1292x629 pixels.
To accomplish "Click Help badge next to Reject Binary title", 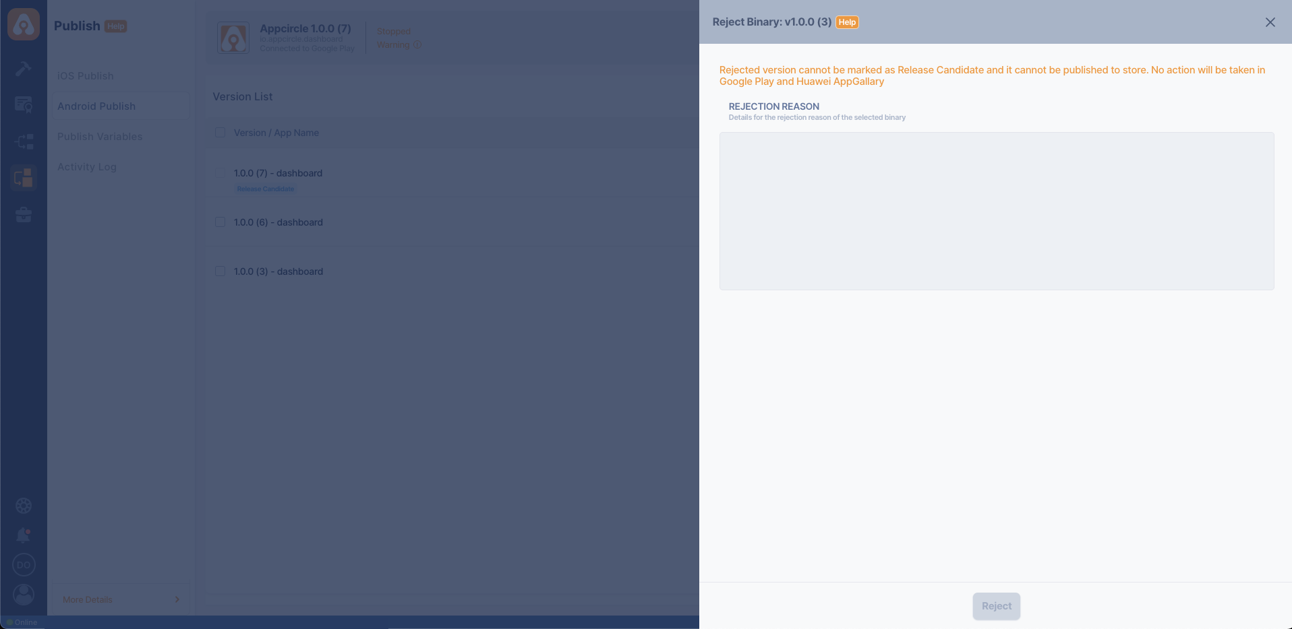I will coord(847,22).
